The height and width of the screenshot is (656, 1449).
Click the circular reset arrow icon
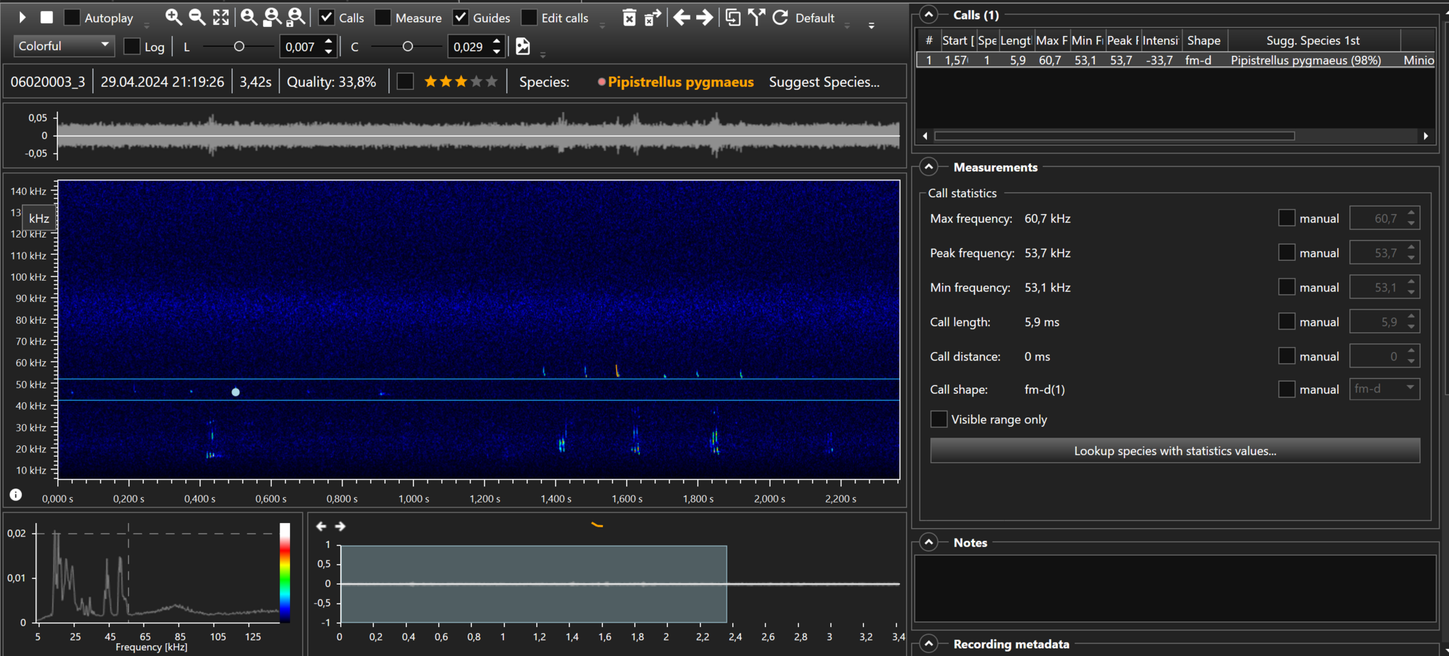[x=780, y=18]
